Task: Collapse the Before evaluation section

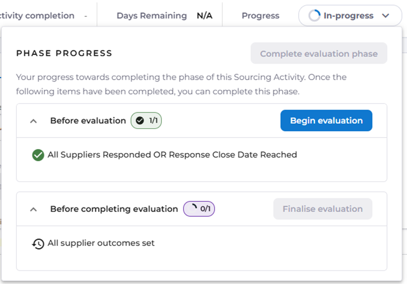Action: pos(33,121)
